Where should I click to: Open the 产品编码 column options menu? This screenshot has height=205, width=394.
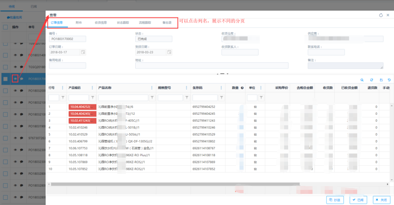click(x=92, y=88)
